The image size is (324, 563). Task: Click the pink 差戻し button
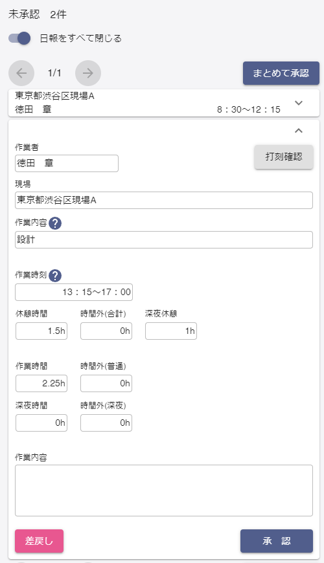tap(39, 541)
